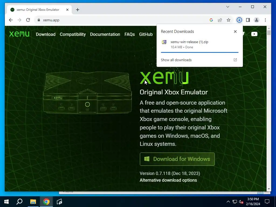Close the xemu: Original Xbox Emulator tab
Screen dimensions: 276x207
tap(67, 10)
